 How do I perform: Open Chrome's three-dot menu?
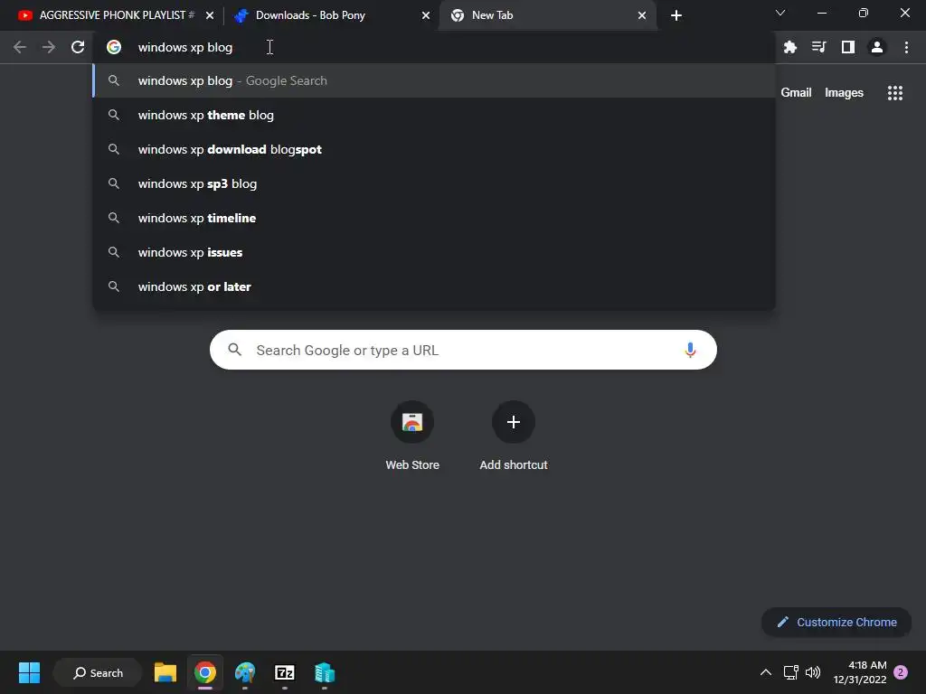point(906,47)
